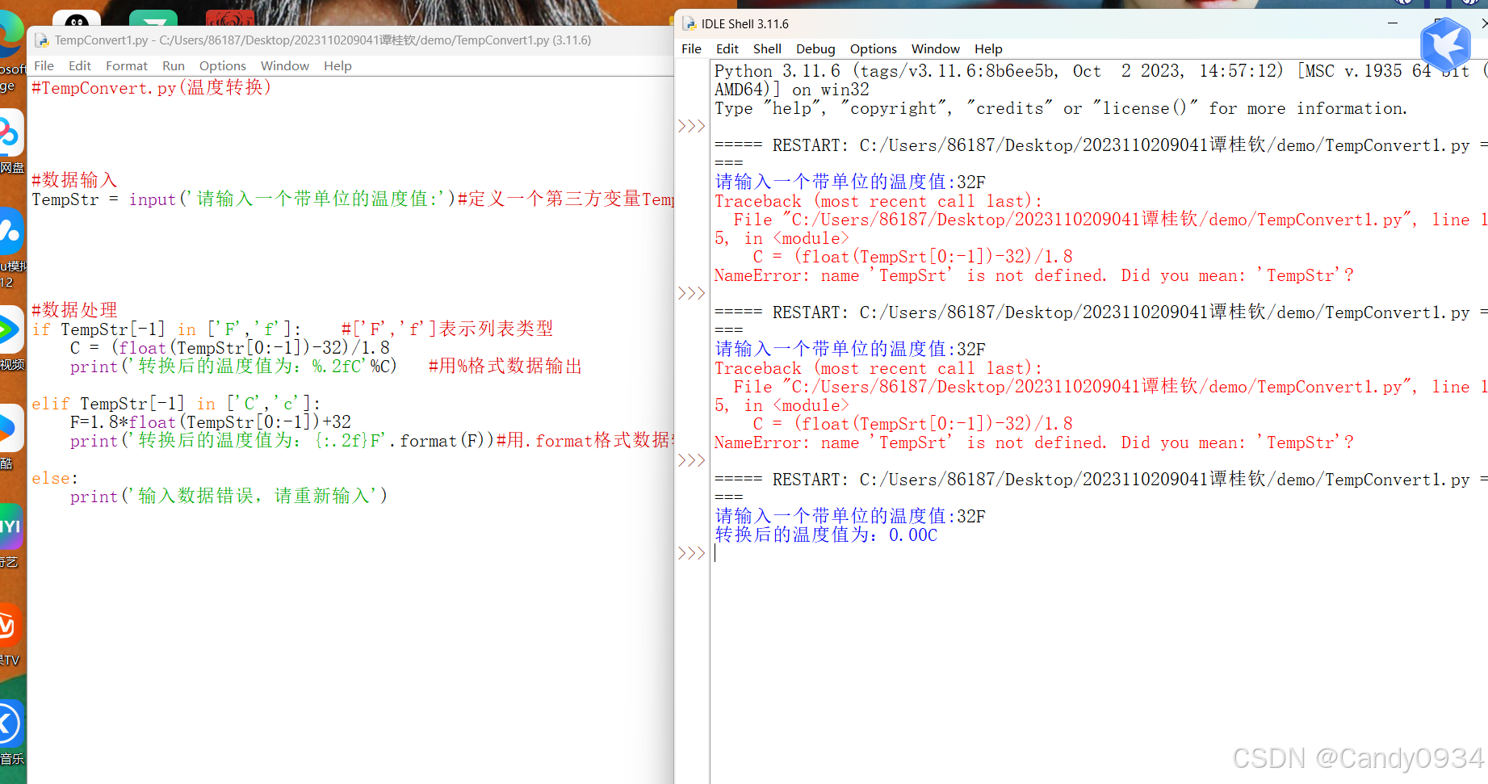1488x784 pixels.
Task: Click the '转换后的温度值为: 0.00C' output line
Action: coord(826,535)
